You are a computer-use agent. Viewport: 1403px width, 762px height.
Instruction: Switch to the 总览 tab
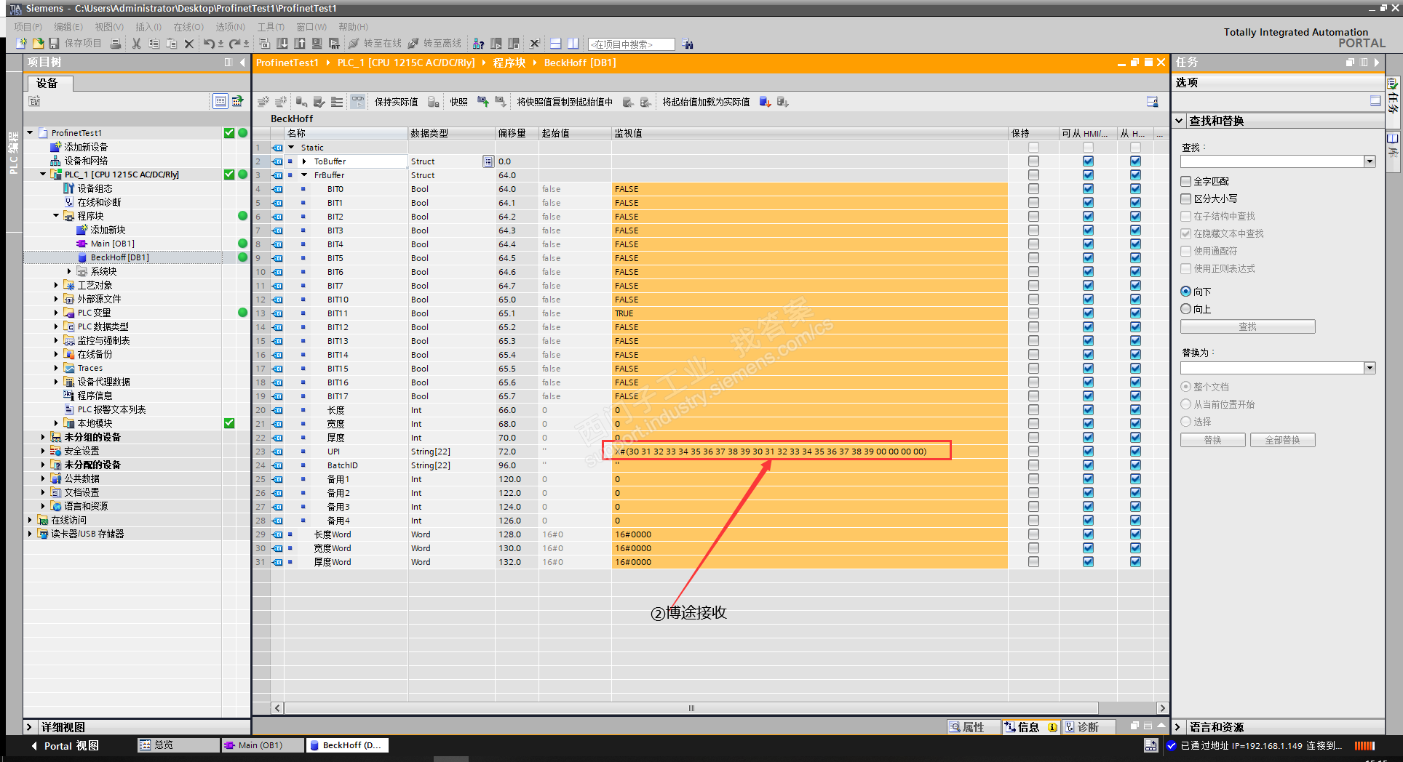tap(178, 745)
